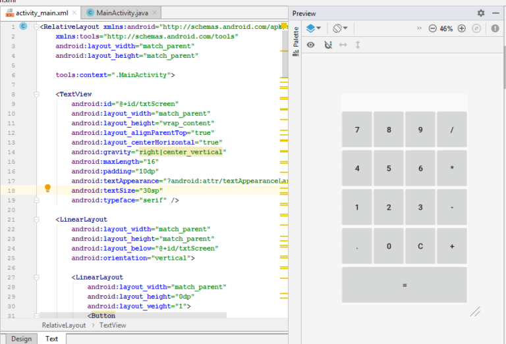Click the yellow lightbulb quick-fix icon
This screenshot has height=344, width=506.
tap(47, 189)
